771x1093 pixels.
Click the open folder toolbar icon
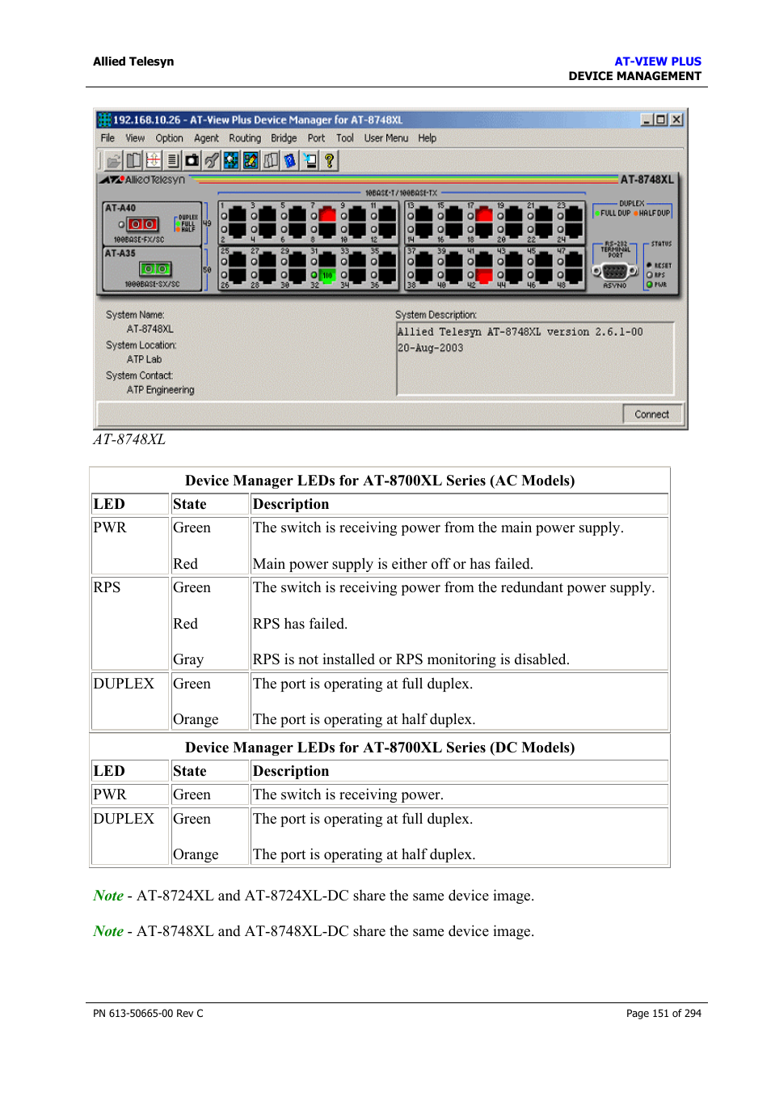[114, 160]
